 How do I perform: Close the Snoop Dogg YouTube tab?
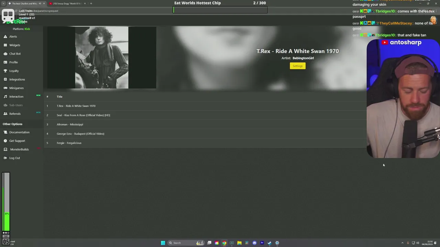pos(85,3)
